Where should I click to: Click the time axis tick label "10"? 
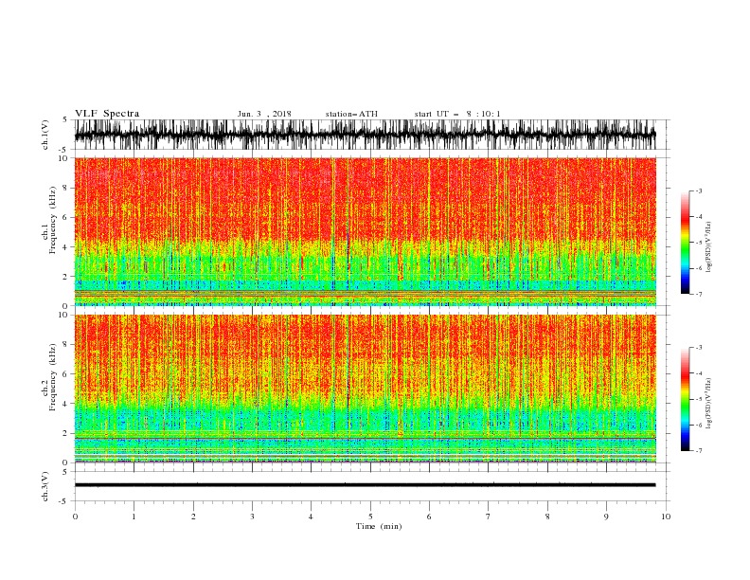[666, 517]
